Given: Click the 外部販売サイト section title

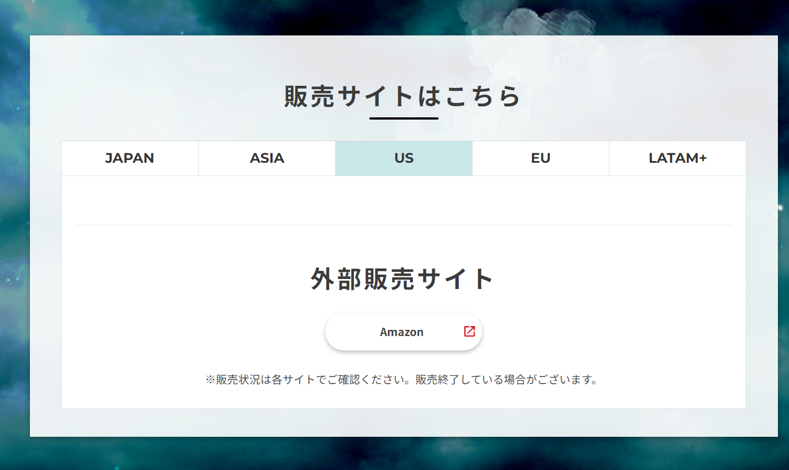Looking at the screenshot, I should [403, 279].
